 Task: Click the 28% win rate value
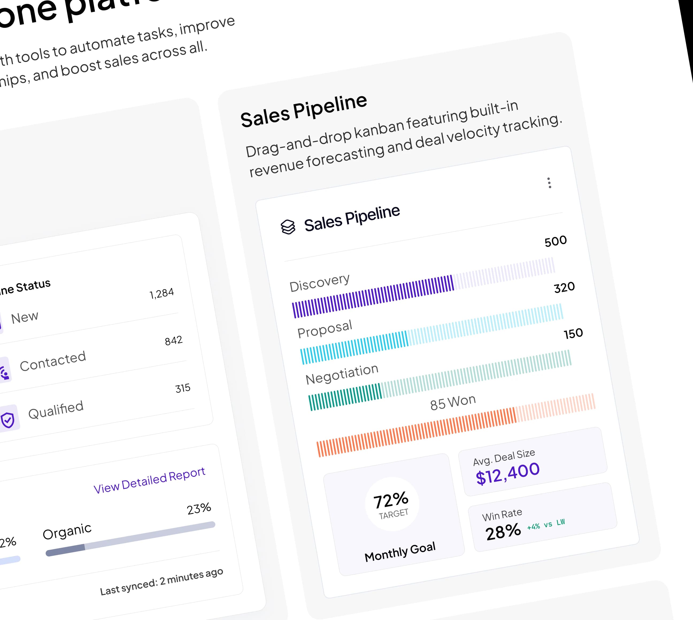pos(503,532)
